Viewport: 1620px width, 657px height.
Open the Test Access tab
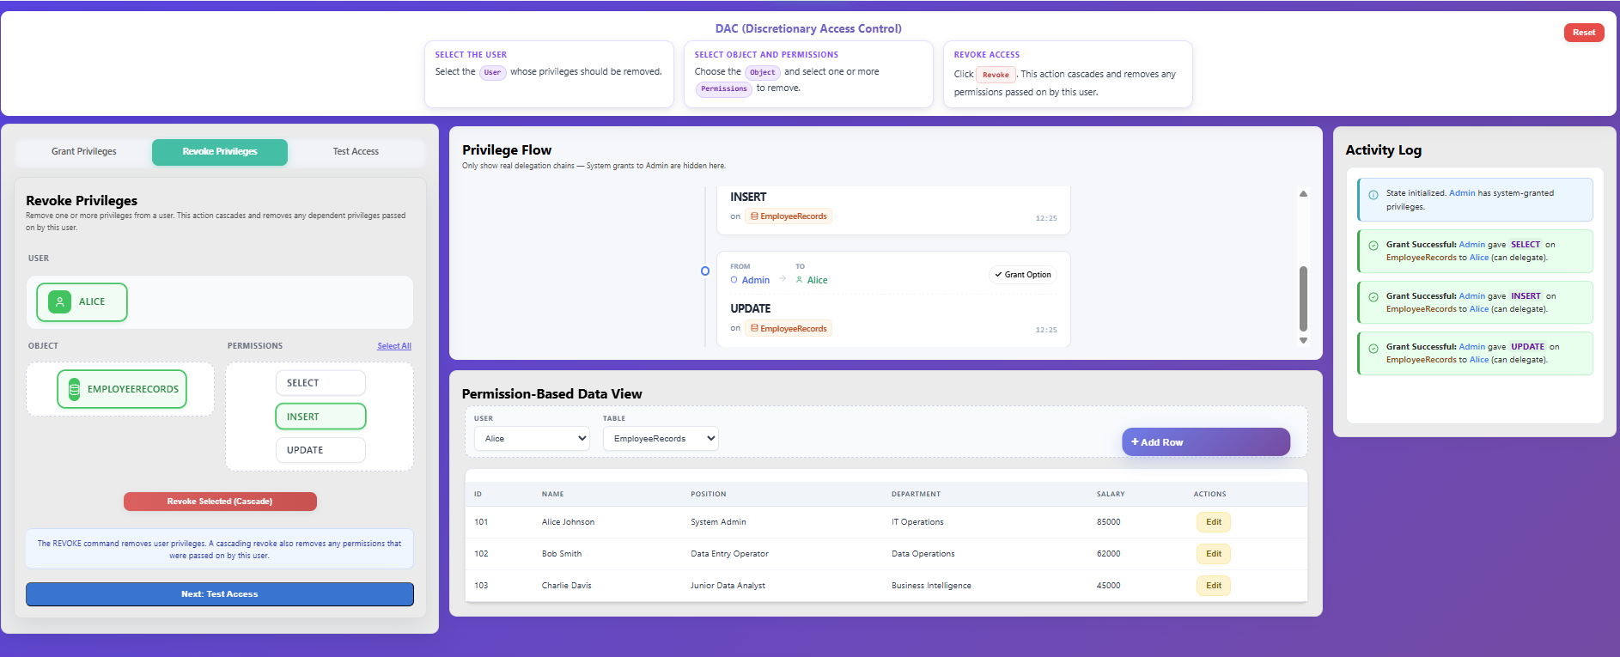click(x=356, y=152)
